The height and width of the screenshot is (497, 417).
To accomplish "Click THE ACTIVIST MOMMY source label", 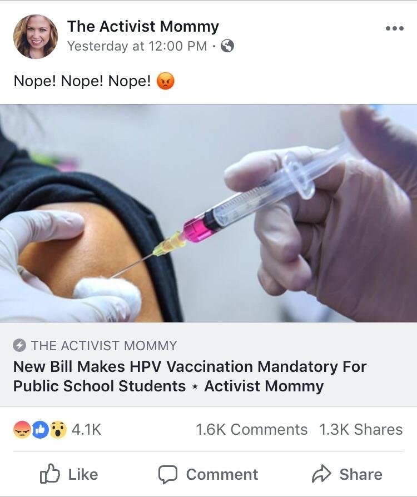I will (x=104, y=345).
